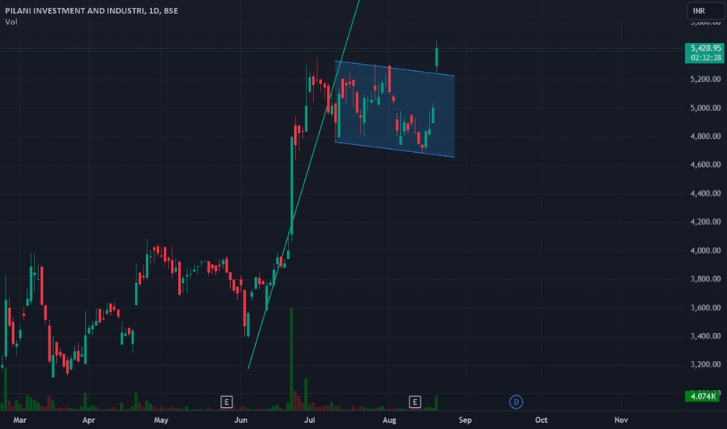Click the 5,200.00 price axis label
The width and height of the screenshot is (727, 429).
click(x=705, y=80)
